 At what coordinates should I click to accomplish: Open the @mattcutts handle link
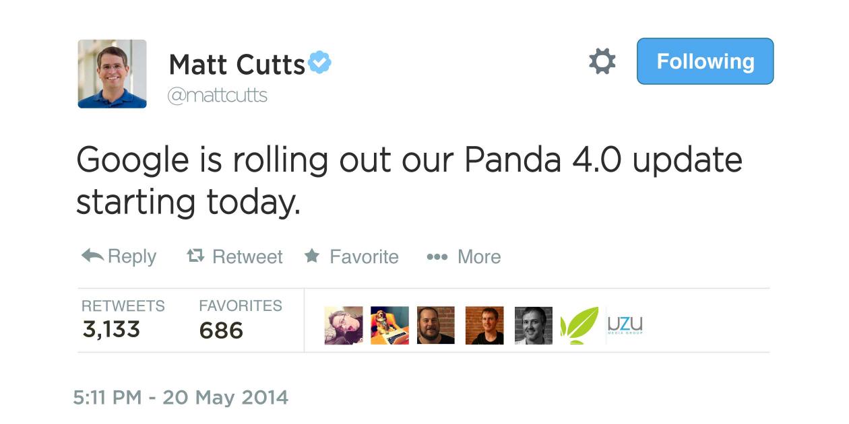(217, 96)
